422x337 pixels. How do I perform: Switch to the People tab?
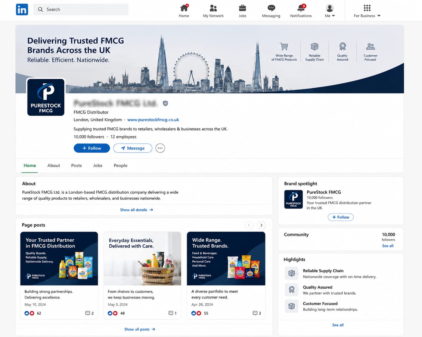tap(120, 165)
